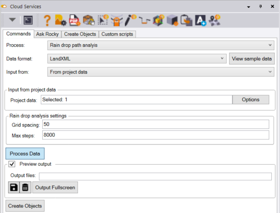Delete output using the trash can icon
Image resolution: width=280 pixels, height=213 pixels.
(x=25, y=187)
